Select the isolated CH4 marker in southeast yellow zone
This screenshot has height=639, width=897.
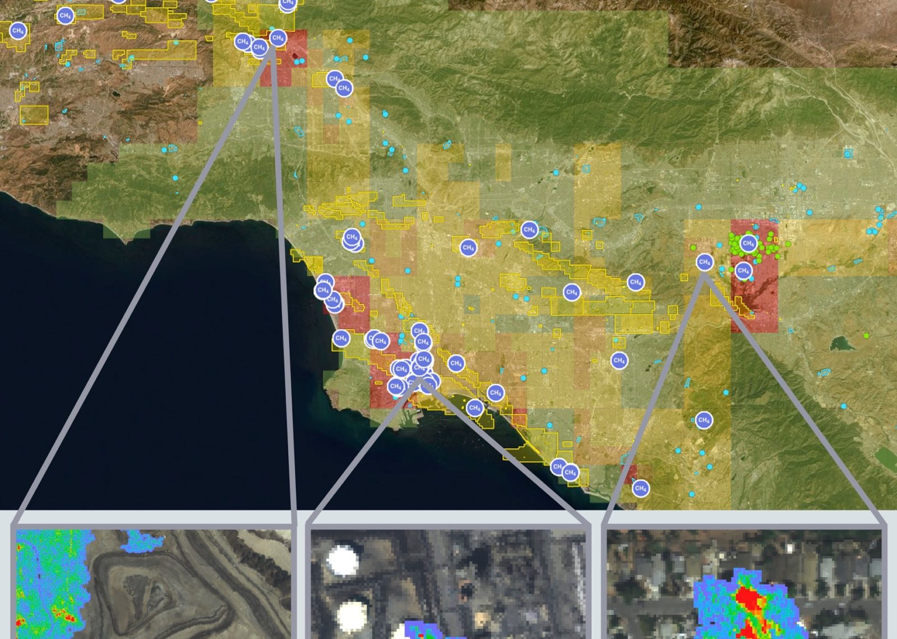tap(704, 420)
